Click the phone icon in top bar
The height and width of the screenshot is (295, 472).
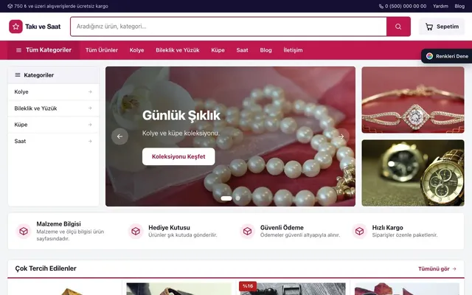[381, 6]
